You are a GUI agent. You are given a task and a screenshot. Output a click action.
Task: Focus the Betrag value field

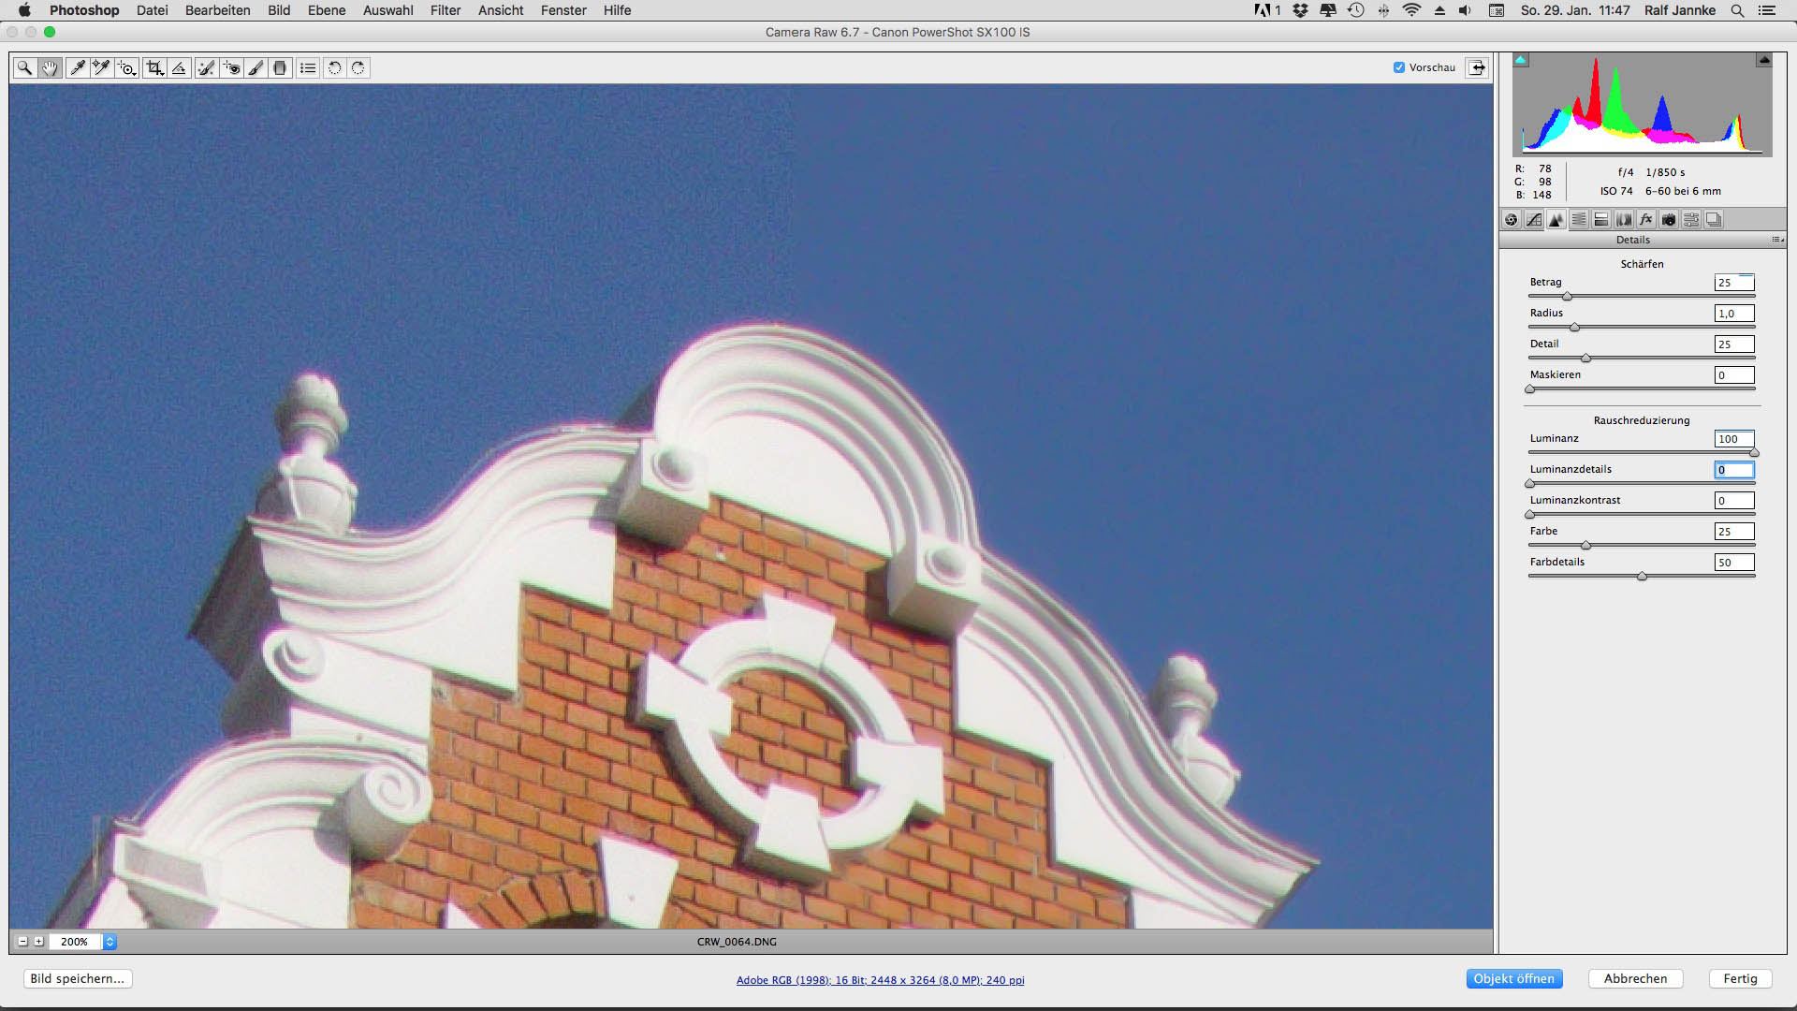click(x=1734, y=283)
